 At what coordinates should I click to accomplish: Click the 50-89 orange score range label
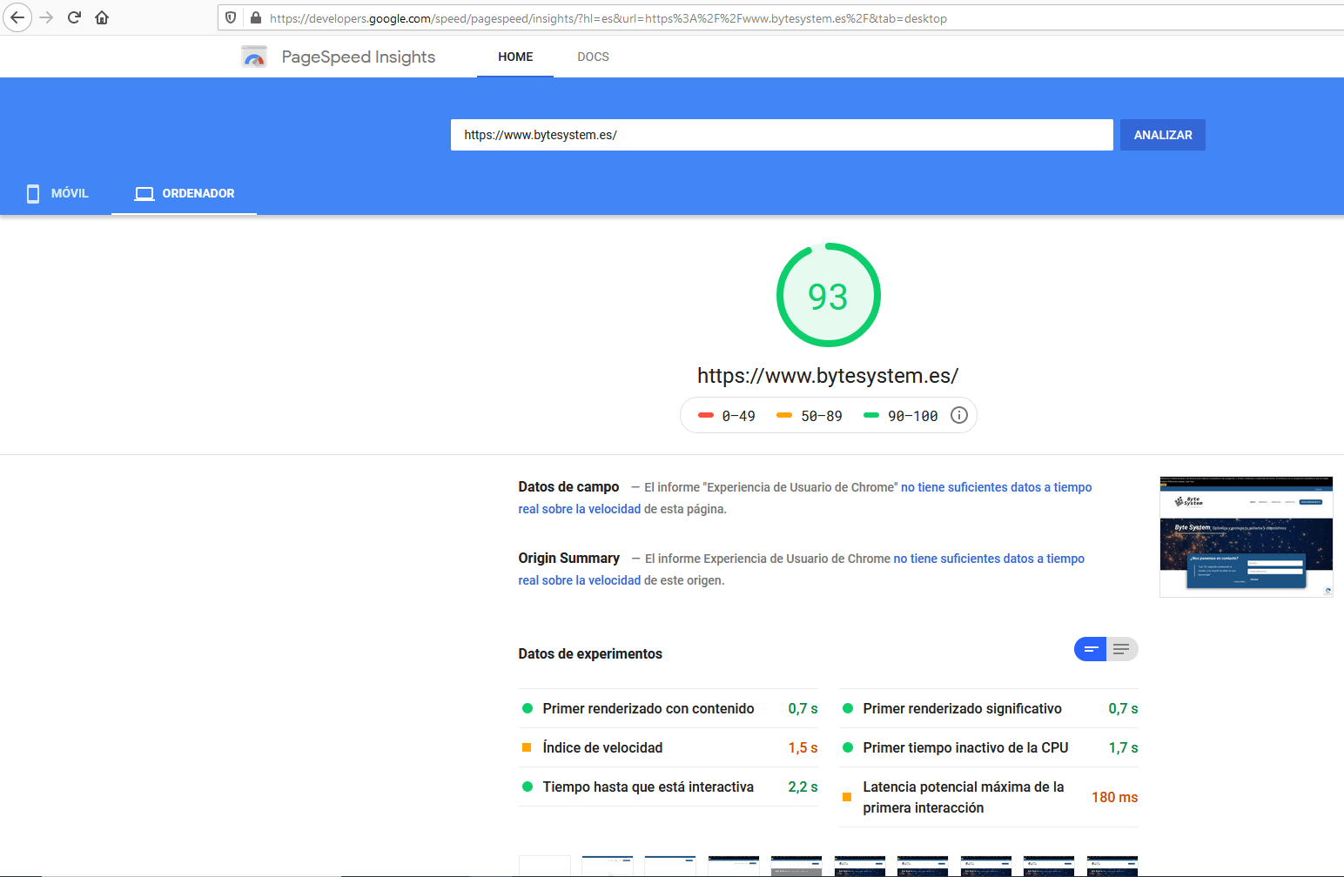822,416
